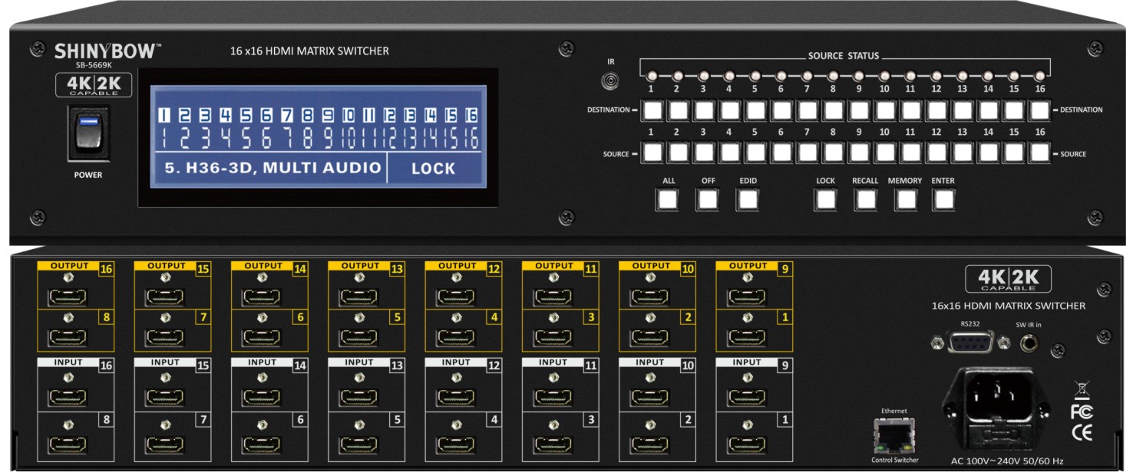Choose SOURCE button 3
The image size is (1133, 472).
702,153
